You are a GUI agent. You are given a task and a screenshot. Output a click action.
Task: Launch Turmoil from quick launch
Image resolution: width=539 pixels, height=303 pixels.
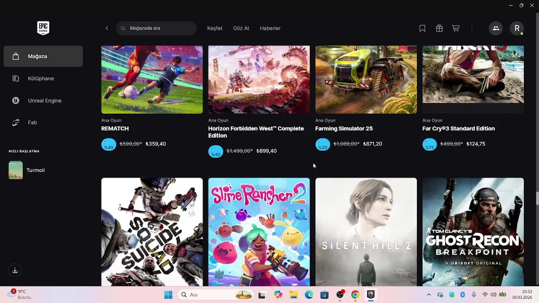[27, 170]
